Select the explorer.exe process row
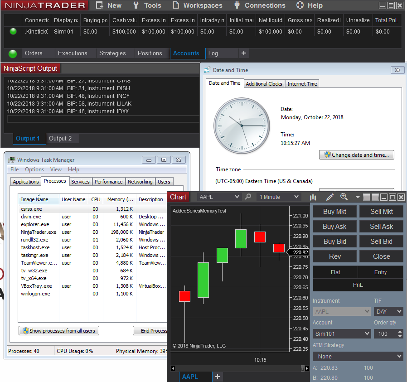The image size is (407, 382). click(92, 224)
